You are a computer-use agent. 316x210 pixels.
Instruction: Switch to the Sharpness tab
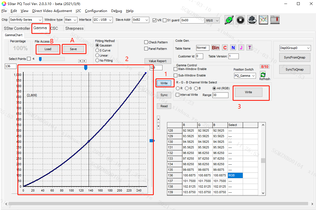click(74, 28)
